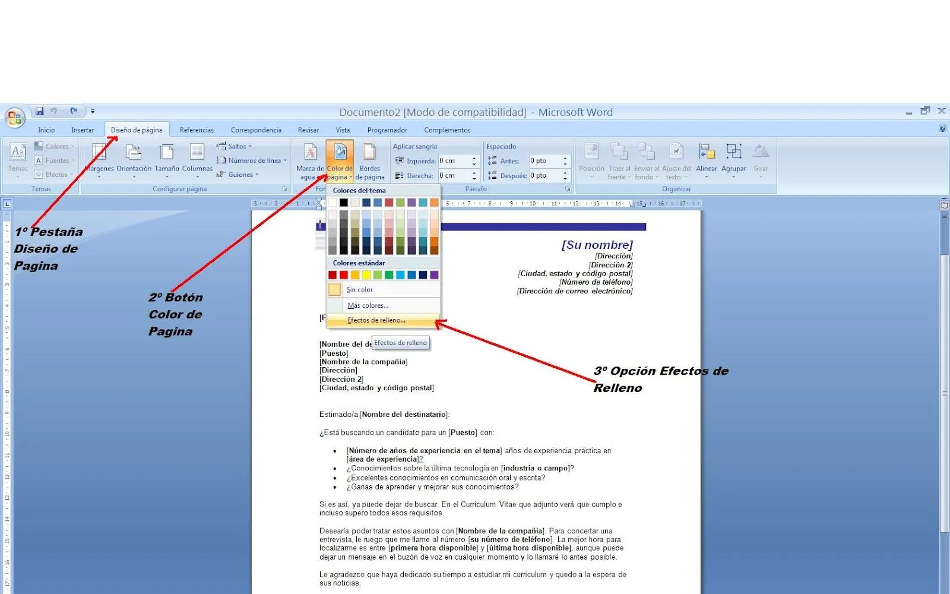950x594 pixels.
Task: Switch to the Insertar tab
Action: click(x=83, y=129)
